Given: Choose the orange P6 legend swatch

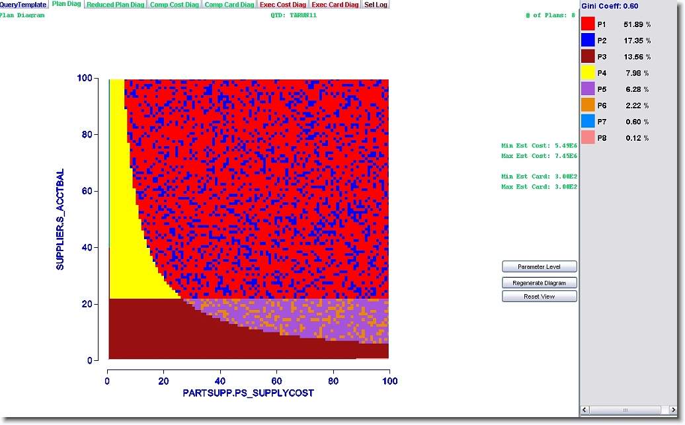Looking at the screenshot, I should click(588, 105).
